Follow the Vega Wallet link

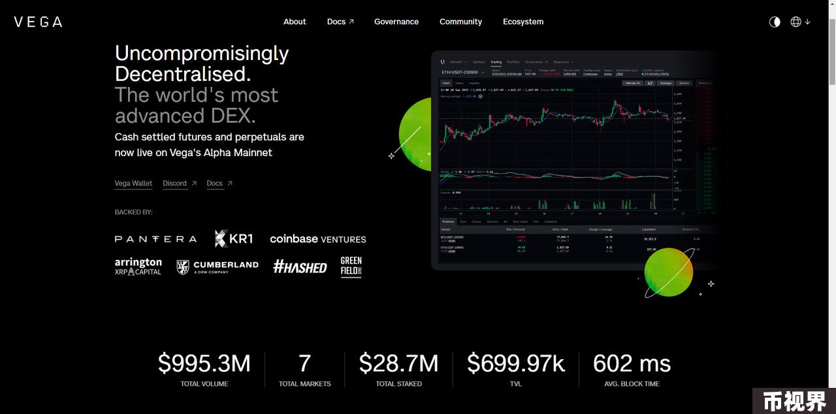tap(133, 183)
